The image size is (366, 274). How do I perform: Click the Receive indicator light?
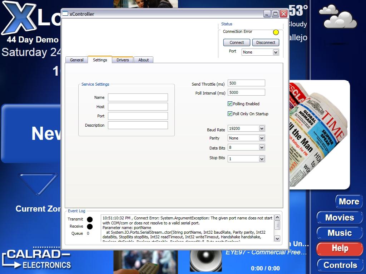point(90,227)
